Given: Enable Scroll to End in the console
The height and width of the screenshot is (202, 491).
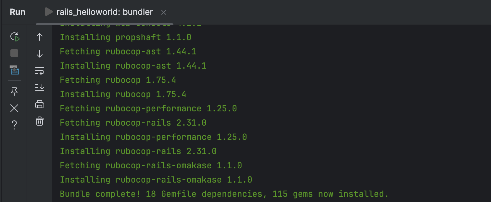Looking at the screenshot, I should 39,87.
